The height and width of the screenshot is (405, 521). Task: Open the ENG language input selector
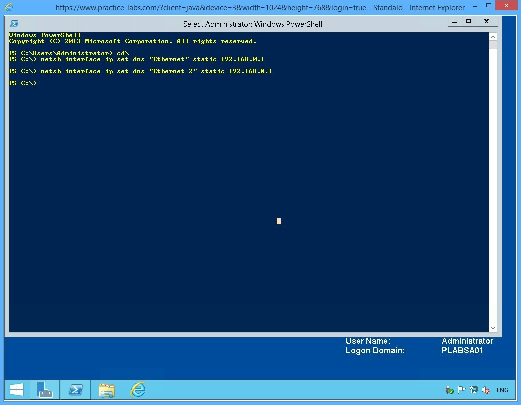click(x=502, y=389)
